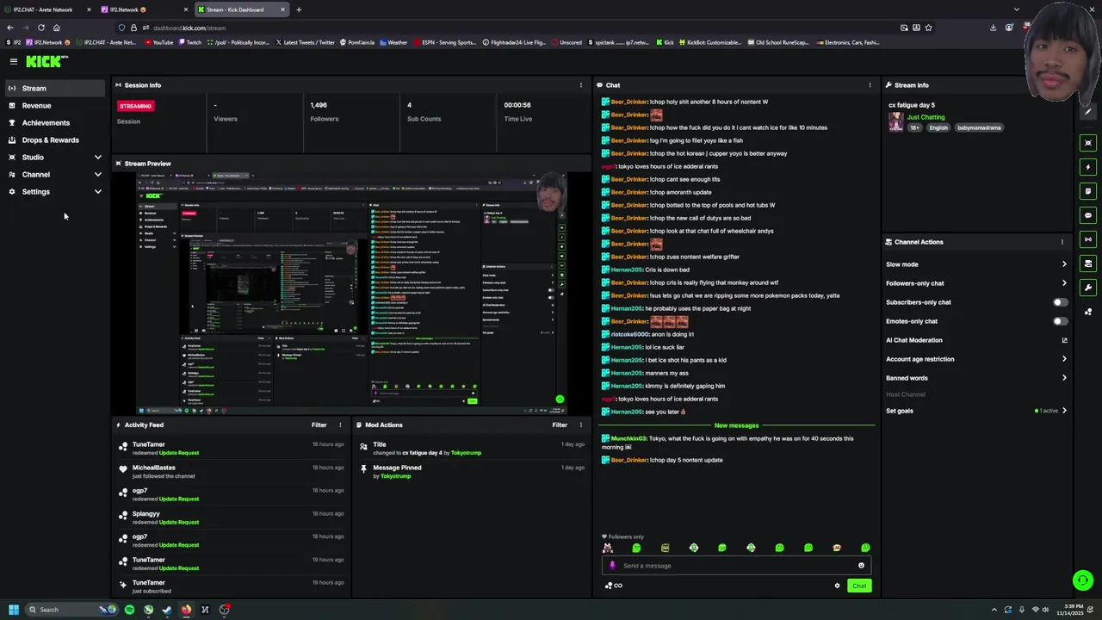Click the green Chat send button
Image resolution: width=1102 pixels, height=620 pixels.
click(859, 586)
